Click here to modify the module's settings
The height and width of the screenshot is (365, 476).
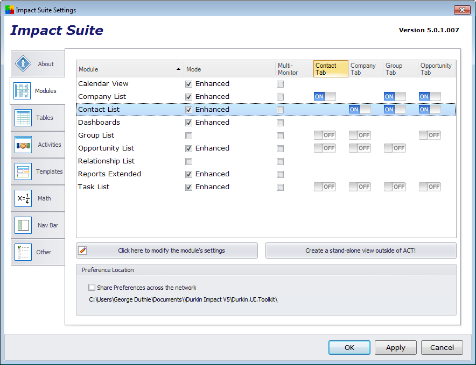point(167,251)
